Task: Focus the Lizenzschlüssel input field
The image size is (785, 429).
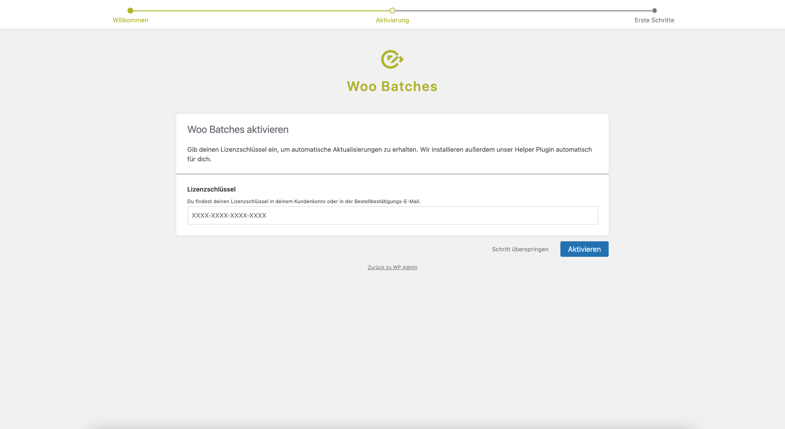Action: 392,215
